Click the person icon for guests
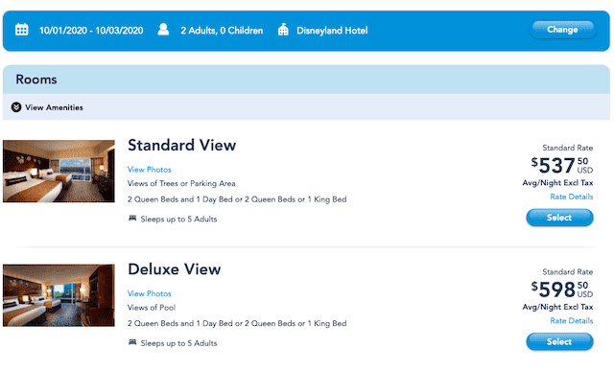 point(163,30)
